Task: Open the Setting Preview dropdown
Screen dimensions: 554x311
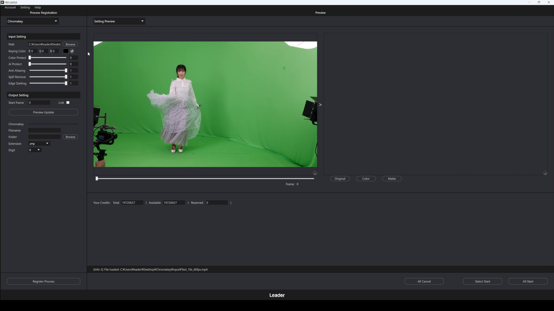Action: (x=119, y=21)
